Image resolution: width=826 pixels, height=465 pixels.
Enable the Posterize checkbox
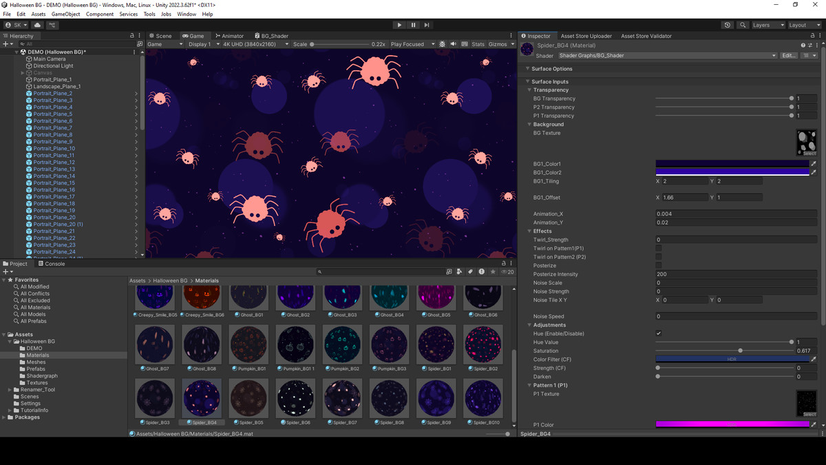point(658,265)
